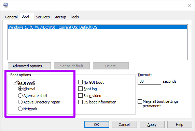This screenshot has width=195, height=131.
Task: Click the Timeout seconds input field
Action: tap(149, 81)
